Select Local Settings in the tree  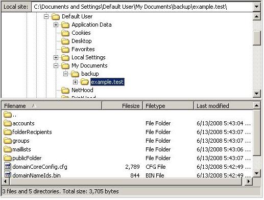coord(88,57)
